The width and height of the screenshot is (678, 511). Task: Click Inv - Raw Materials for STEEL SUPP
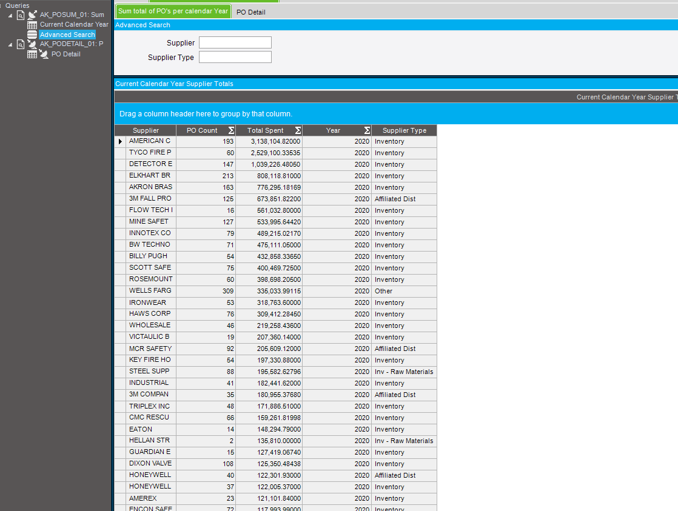coord(404,372)
